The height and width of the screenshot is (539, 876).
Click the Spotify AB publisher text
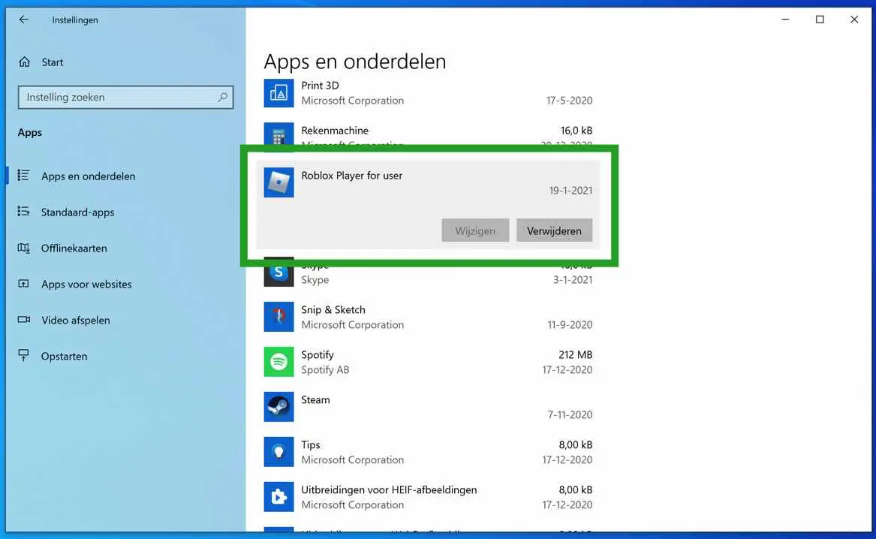pos(325,370)
